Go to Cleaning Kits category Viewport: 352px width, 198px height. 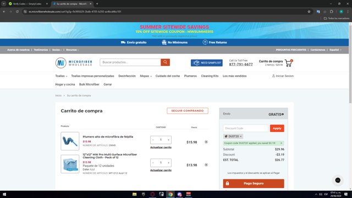(x=210, y=76)
